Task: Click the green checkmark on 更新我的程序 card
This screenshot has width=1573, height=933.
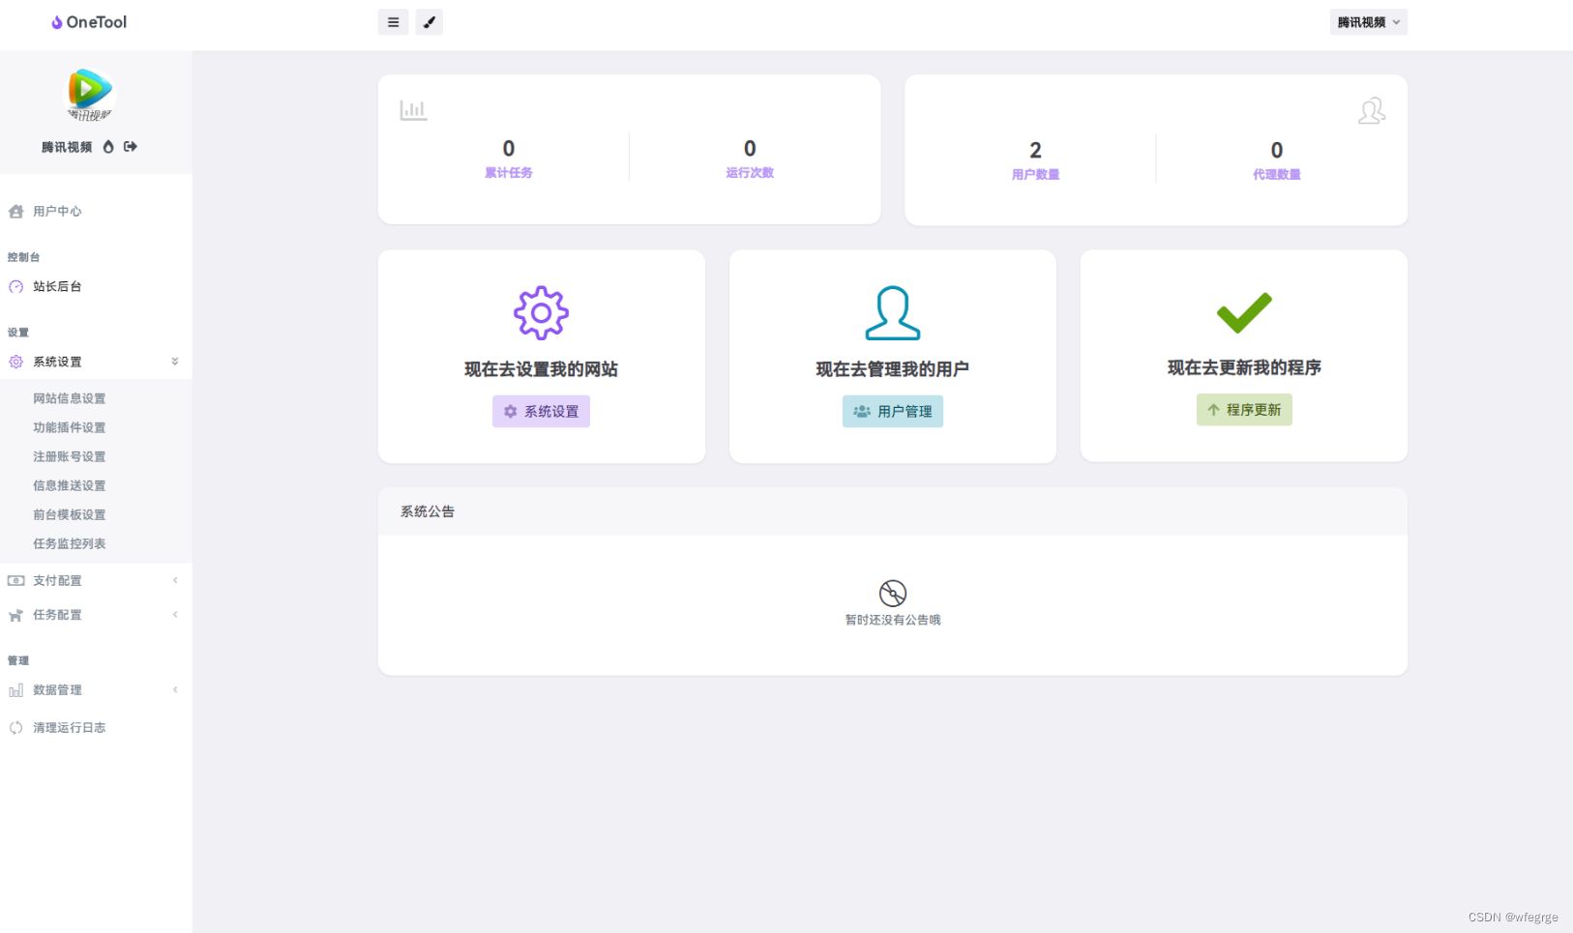Action: click(x=1244, y=311)
